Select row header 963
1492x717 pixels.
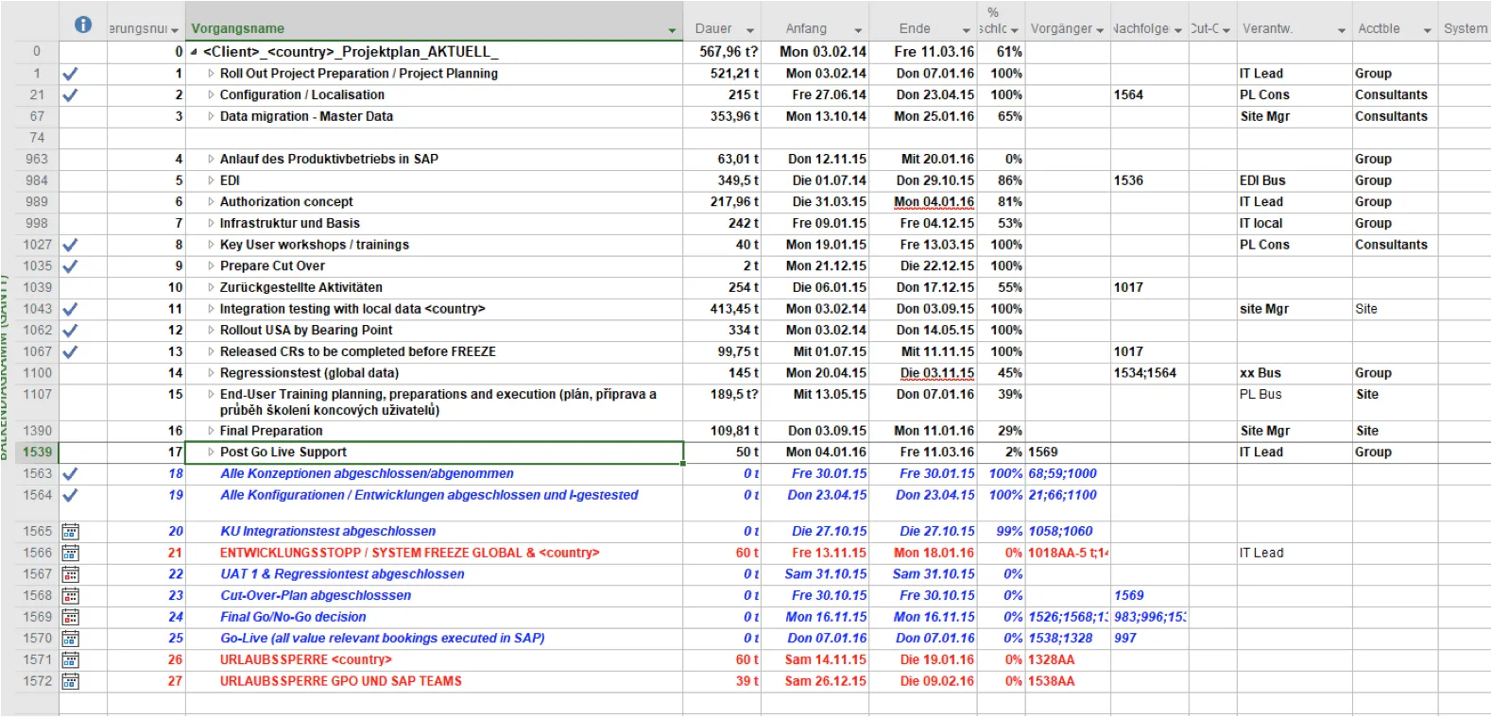click(37, 160)
